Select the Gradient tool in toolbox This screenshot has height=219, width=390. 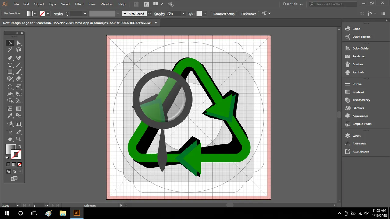click(19, 109)
